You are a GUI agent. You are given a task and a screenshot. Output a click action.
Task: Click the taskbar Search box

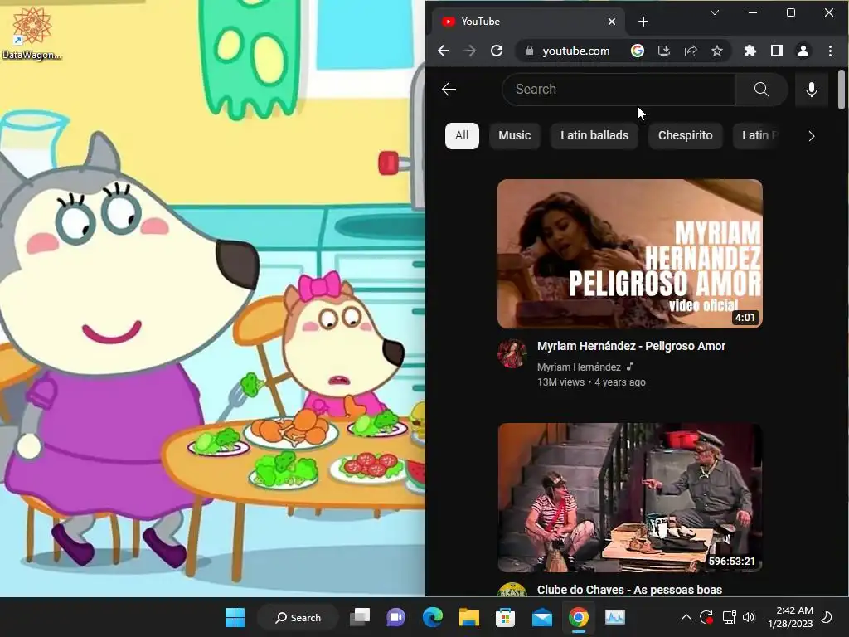pos(298,617)
